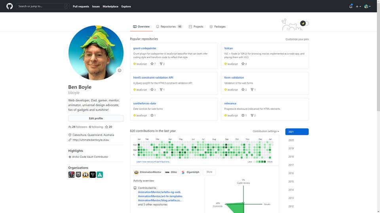Screen dimensions: 380x213
Task: Click the darkest green legend square
Action: pos(265,162)
